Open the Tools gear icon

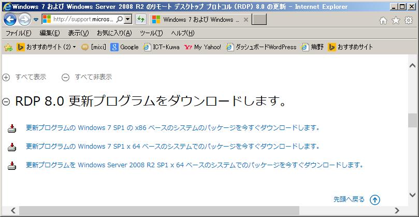409,20
